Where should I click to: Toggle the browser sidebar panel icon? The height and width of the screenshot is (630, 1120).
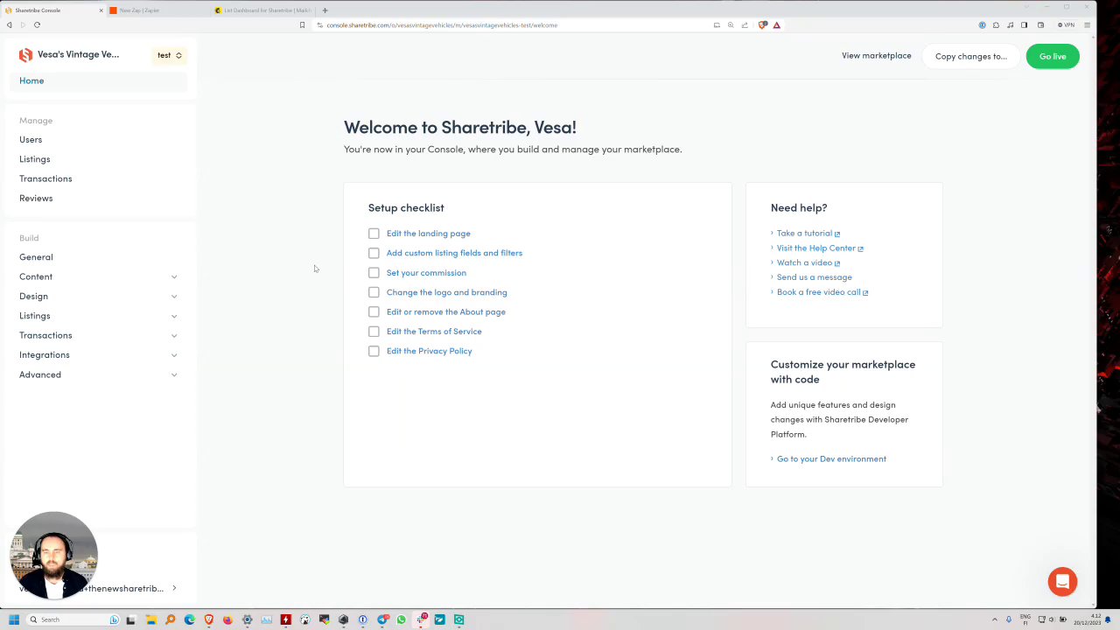[x=1024, y=24]
